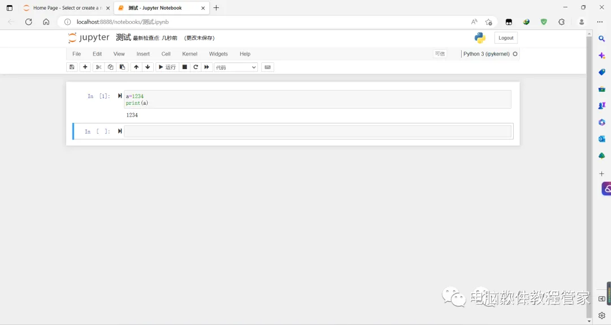Open the Insert menu
Viewport: 611px width, 325px height.
[x=143, y=54]
